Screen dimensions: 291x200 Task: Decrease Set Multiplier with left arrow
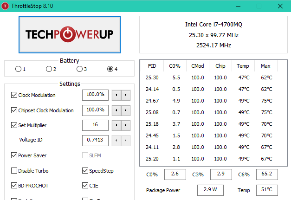click(116, 125)
